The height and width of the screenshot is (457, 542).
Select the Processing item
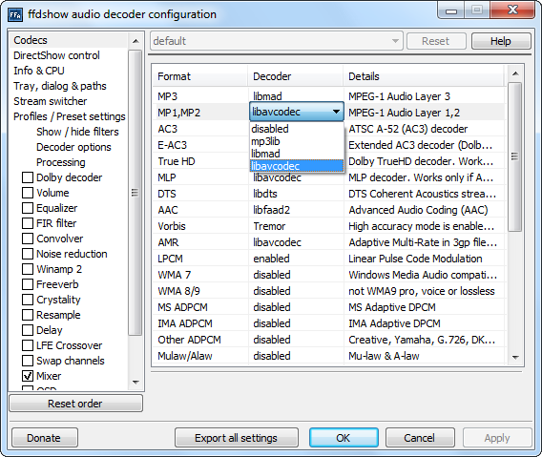61,162
